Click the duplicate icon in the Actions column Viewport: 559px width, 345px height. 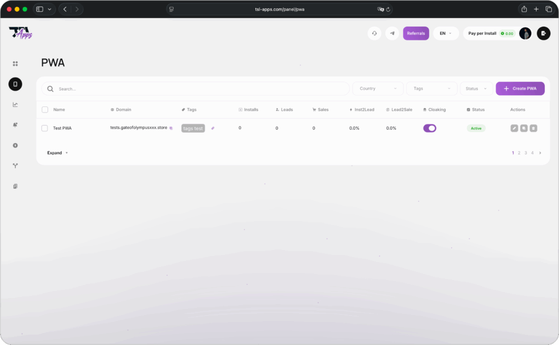(524, 128)
